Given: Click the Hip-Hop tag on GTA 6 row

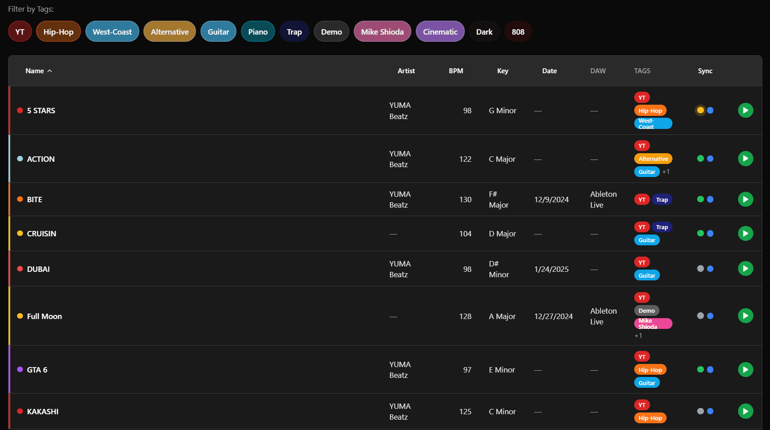Looking at the screenshot, I should 650,370.
